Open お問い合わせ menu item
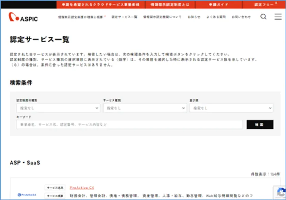Viewport: 286px width, 200px height. [x=241, y=17]
